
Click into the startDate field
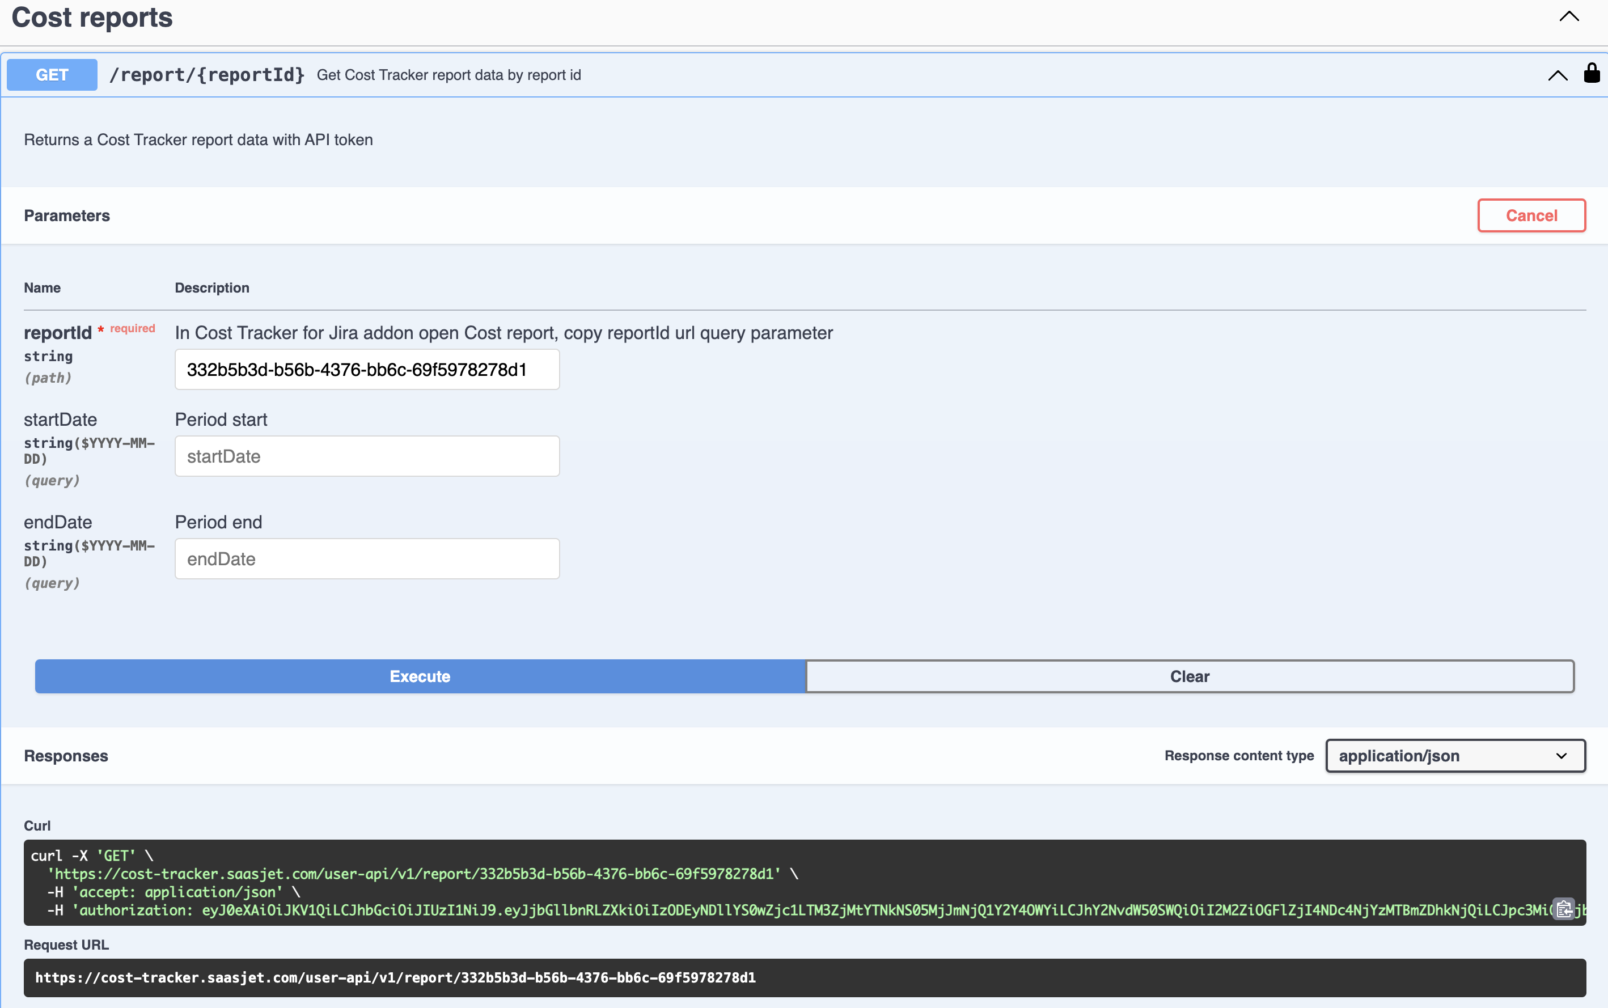[x=367, y=456]
